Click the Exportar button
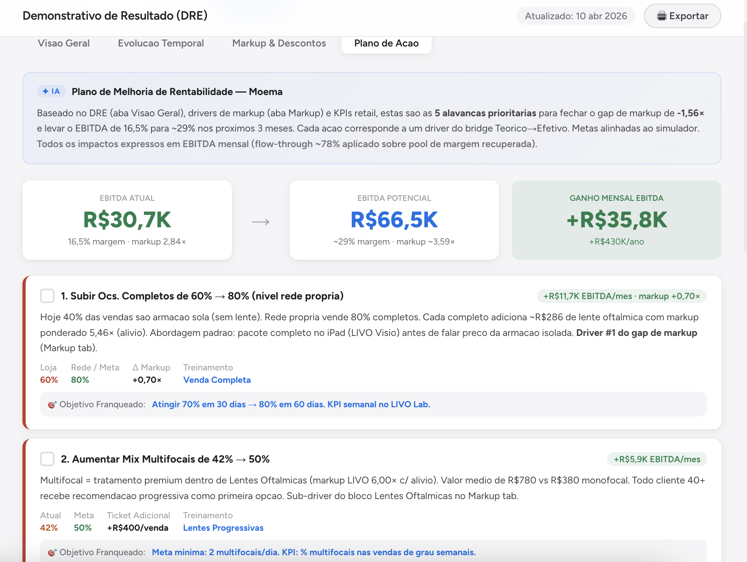The width and height of the screenshot is (747, 562). tap(682, 16)
